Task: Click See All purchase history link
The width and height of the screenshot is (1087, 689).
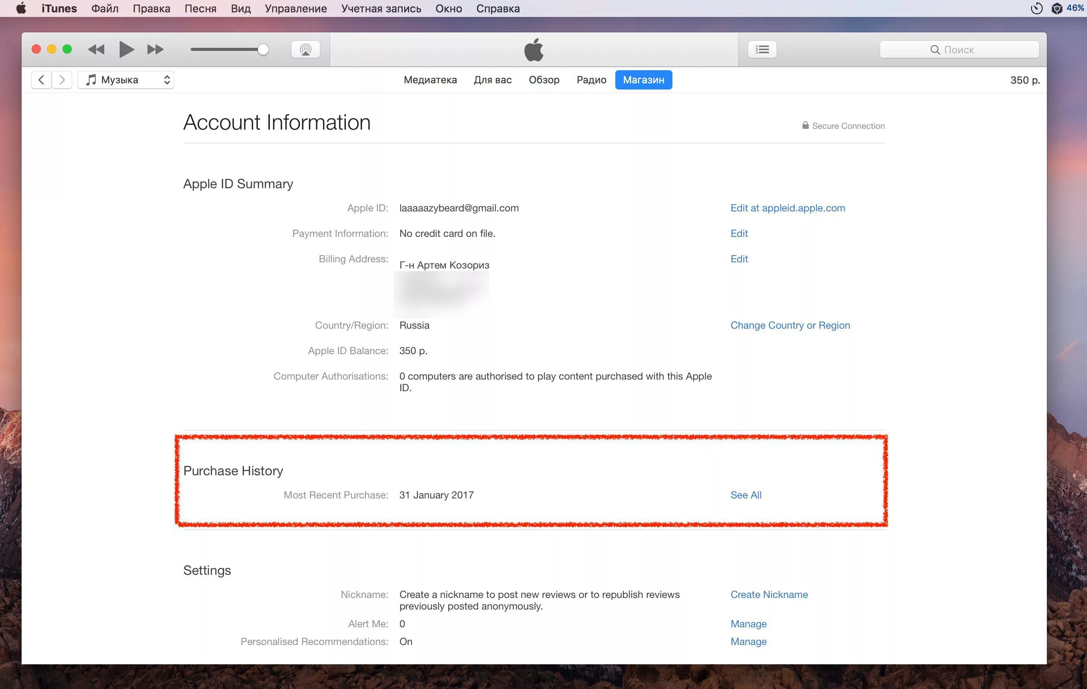Action: 746,495
